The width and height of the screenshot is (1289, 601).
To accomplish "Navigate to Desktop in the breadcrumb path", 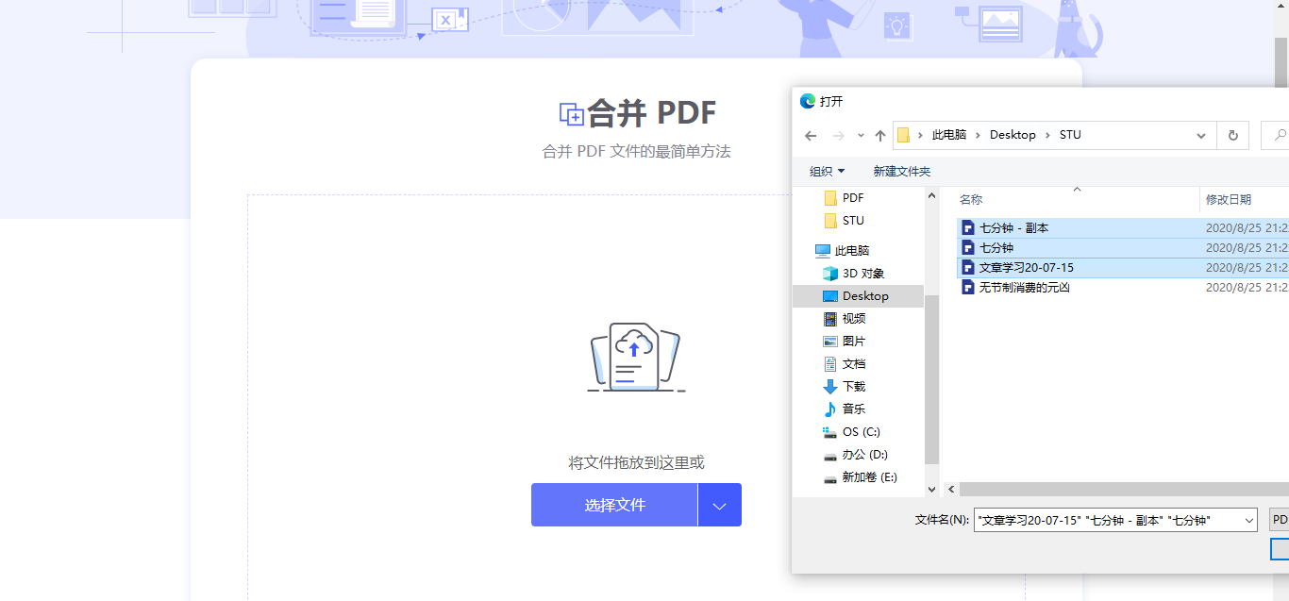I will [x=1013, y=135].
